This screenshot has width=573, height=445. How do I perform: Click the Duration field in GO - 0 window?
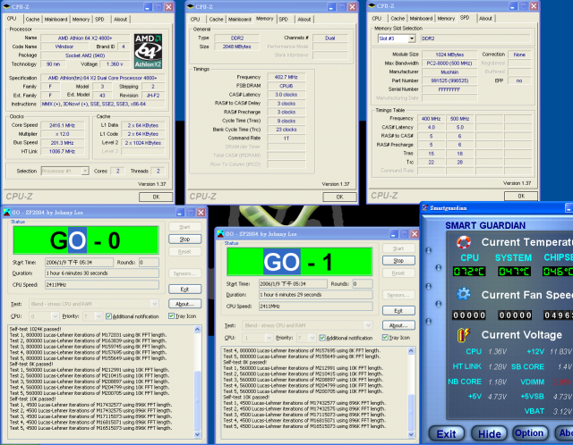101,273
